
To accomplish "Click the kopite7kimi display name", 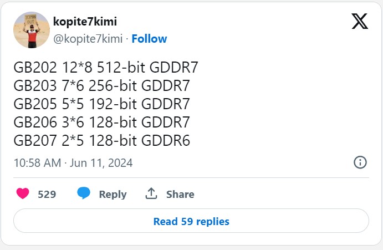I will [x=85, y=22].
